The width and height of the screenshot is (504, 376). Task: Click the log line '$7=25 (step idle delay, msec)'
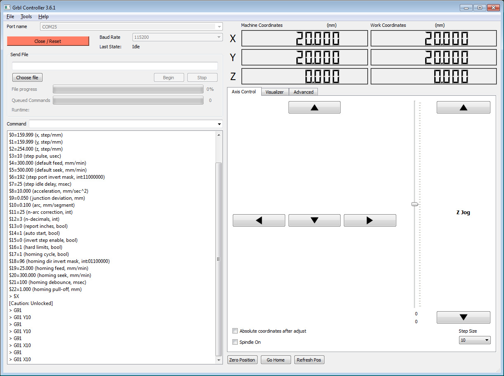coord(40,184)
